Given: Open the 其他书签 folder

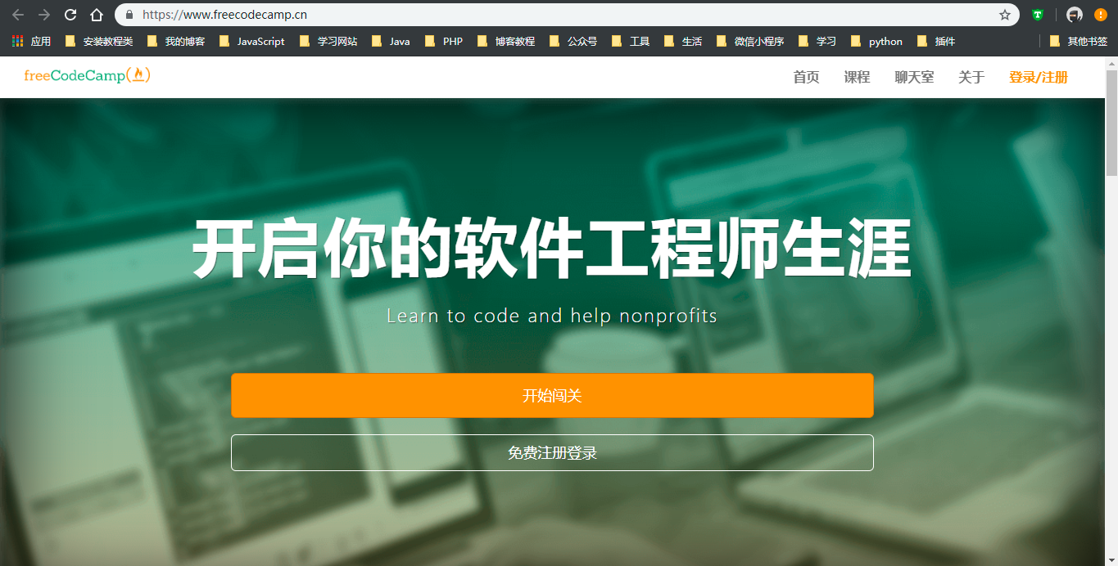Looking at the screenshot, I should [1079, 41].
